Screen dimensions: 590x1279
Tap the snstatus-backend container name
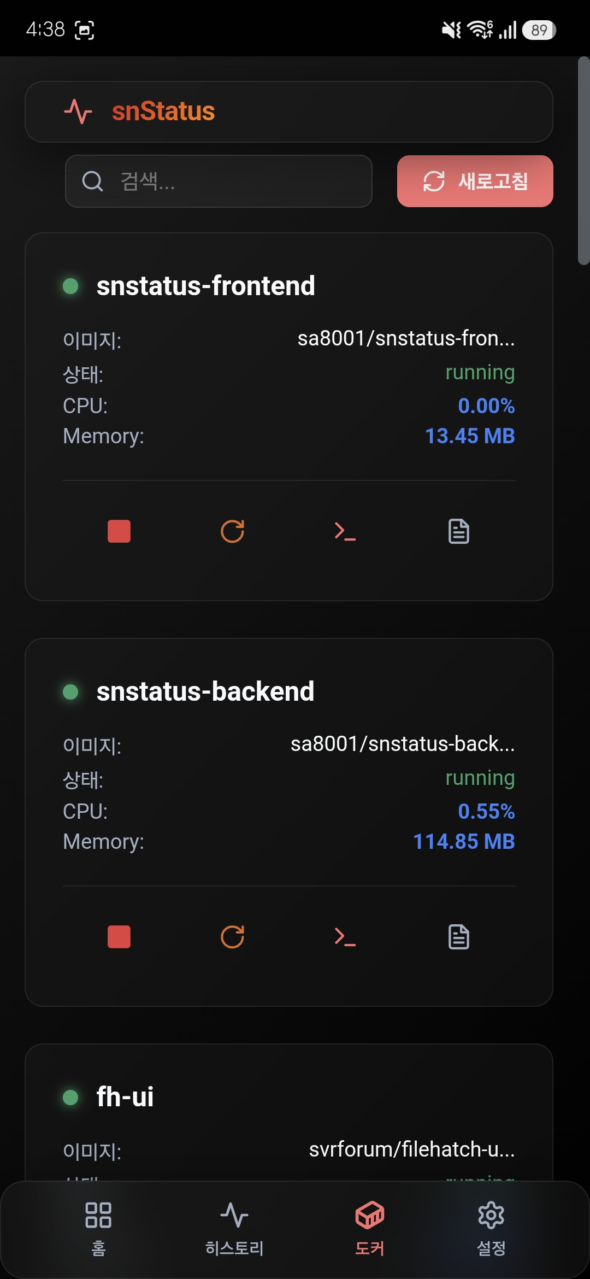pos(205,691)
